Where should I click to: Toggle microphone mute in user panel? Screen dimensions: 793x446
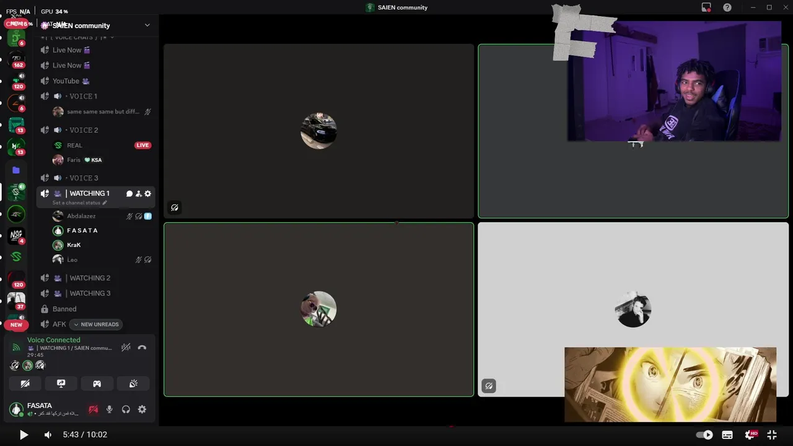(x=109, y=409)
